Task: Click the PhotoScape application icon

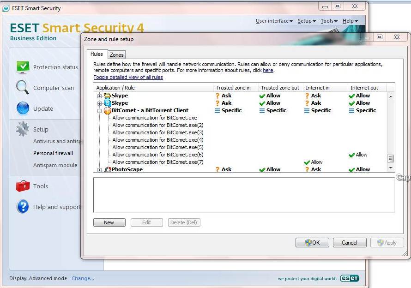Action: [x=108, y=169]
